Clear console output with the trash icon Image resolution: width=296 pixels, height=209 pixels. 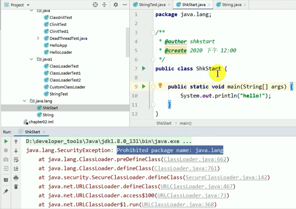tap(16, 187)
